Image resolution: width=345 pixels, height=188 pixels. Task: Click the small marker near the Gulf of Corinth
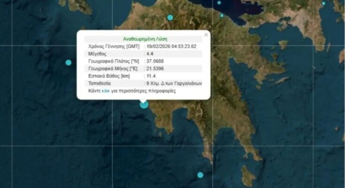(222, 16)
